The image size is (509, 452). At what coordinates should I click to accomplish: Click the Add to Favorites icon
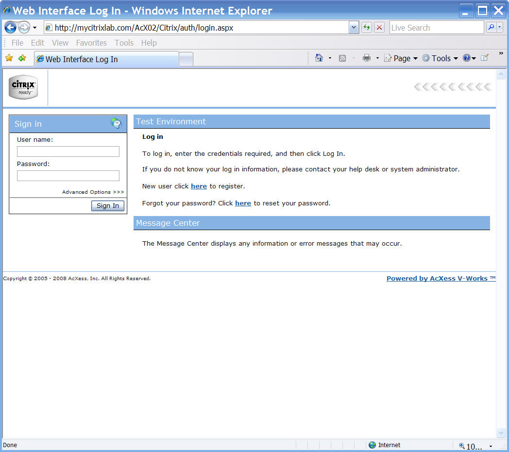point(22,58)
